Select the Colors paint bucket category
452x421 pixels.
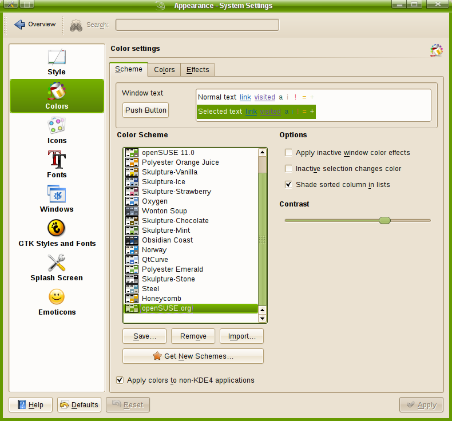[57, 96]
